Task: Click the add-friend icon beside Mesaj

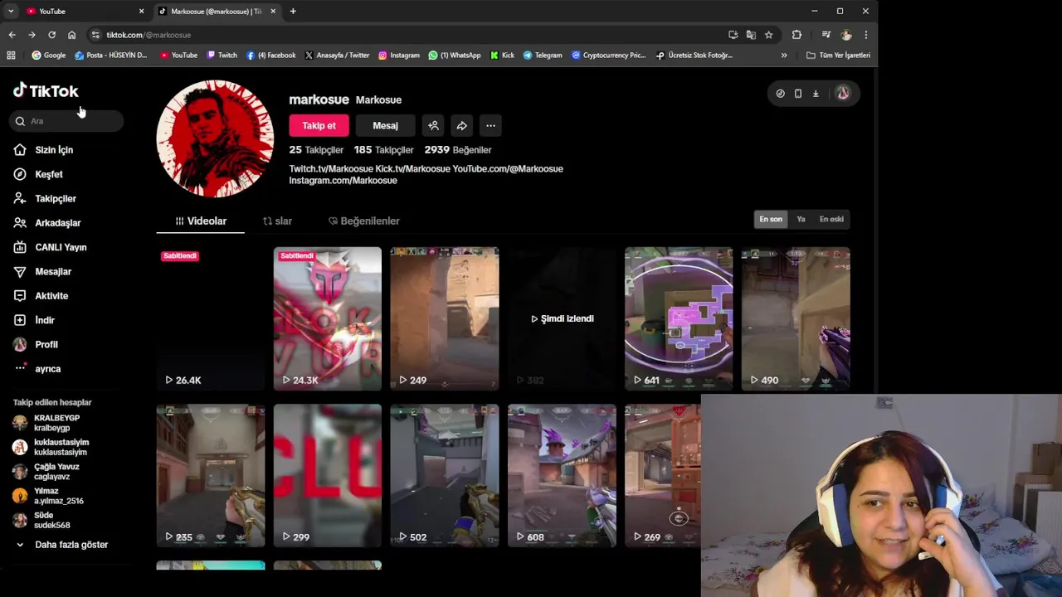Action: click(x=433, y=125)
